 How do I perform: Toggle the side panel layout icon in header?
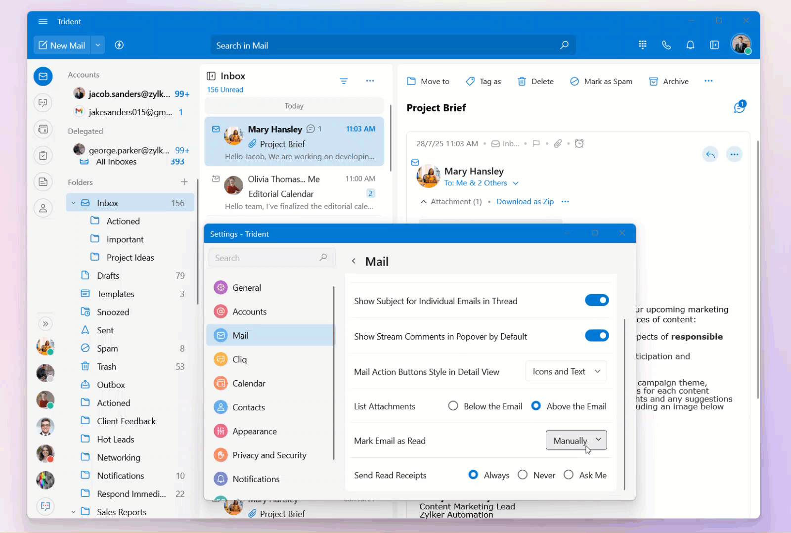[714, 45]
